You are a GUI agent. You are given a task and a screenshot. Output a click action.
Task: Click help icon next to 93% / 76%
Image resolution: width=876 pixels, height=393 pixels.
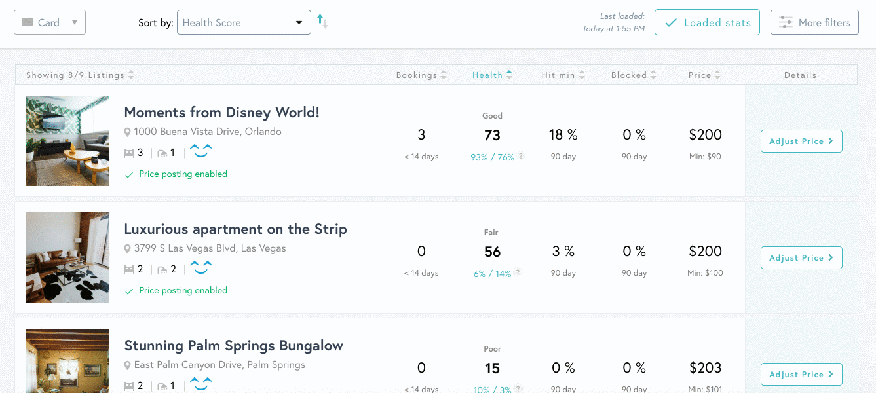click(x=521, y=156)
